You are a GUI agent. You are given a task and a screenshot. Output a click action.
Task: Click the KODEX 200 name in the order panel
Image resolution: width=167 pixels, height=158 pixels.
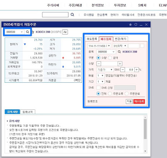click(130, 52)
